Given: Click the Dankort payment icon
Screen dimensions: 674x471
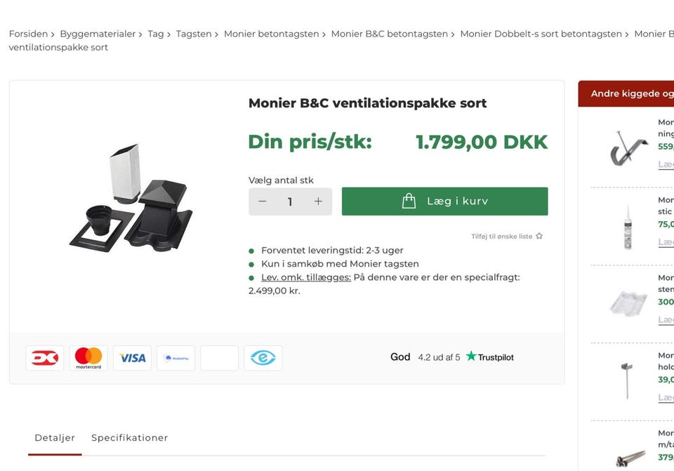Looking at the screenshot, I should coord(44,357).
